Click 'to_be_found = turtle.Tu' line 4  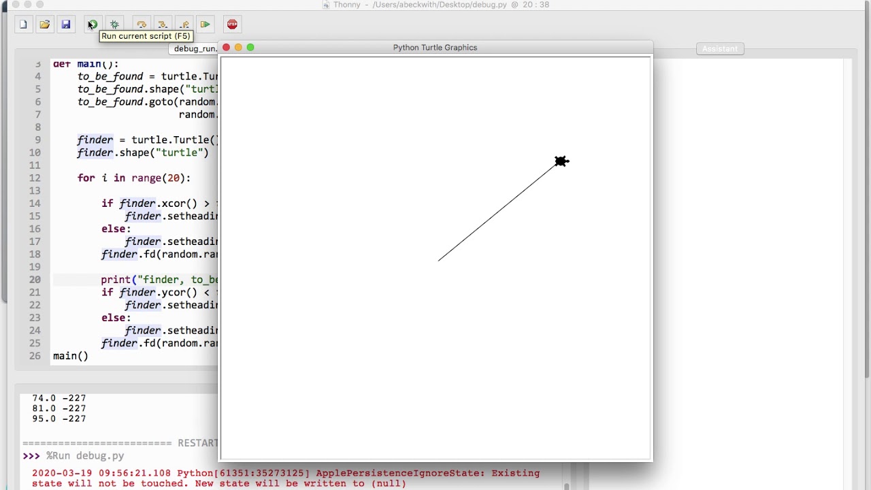click(x=148, y=76)
